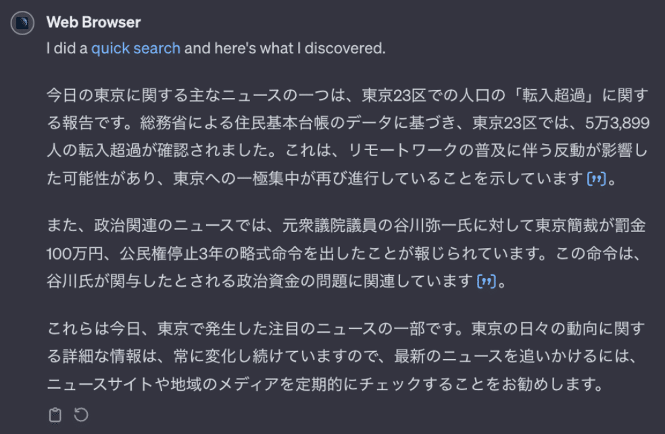The width and height of the screenshot is (665, 434).
Task: Click the amount "100万円" in the second paragraph
Action: pyautogui.click(x=74, y=253)
